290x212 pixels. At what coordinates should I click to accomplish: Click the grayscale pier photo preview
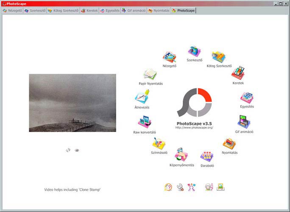(72, 103)
